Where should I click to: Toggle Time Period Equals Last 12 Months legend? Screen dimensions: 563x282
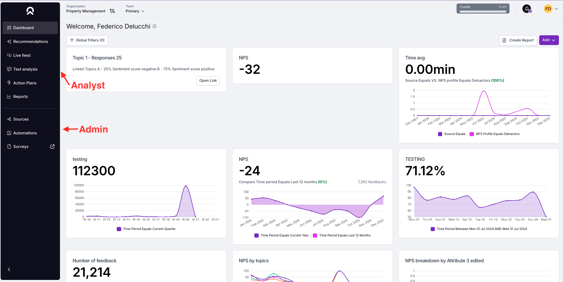coord(342,236)
